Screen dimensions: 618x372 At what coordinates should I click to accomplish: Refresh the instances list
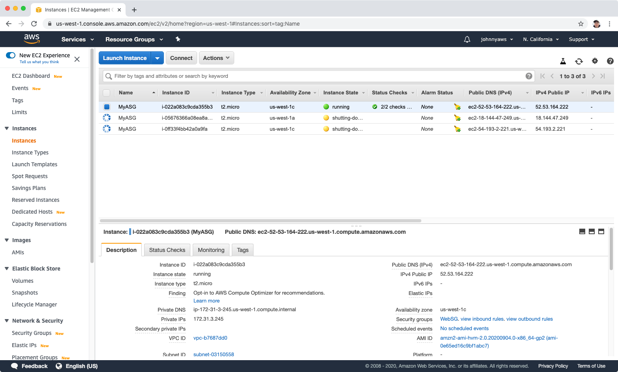[x=579, y=61]
